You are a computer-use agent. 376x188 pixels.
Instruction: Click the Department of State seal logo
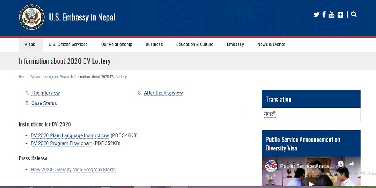coord(32,17)
